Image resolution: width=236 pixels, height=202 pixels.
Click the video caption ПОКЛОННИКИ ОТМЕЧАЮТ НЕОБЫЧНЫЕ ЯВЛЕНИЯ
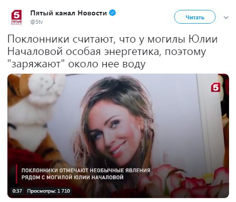click(86, 170)
